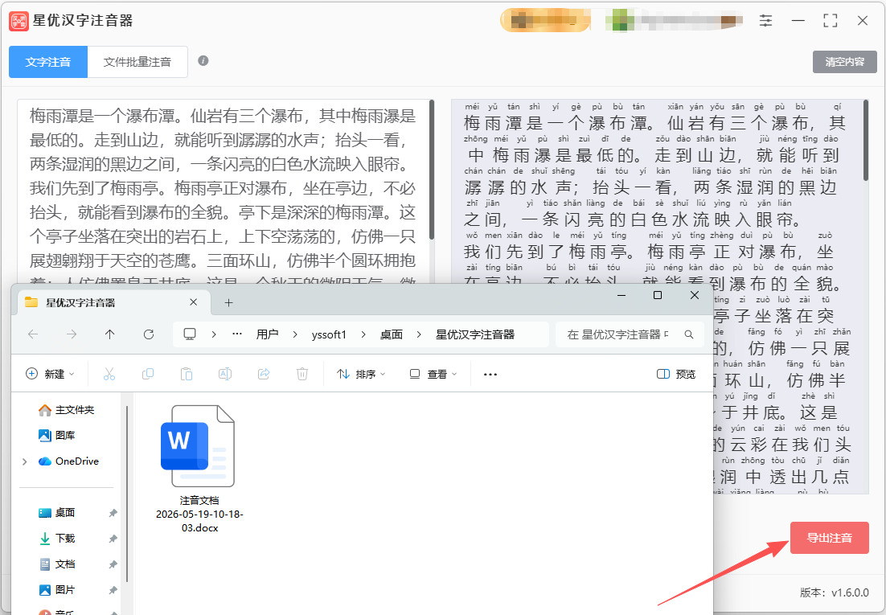Expand the chevron after 用户
Image resolution: width=886 pixels, height=615 pixels.
295,334
